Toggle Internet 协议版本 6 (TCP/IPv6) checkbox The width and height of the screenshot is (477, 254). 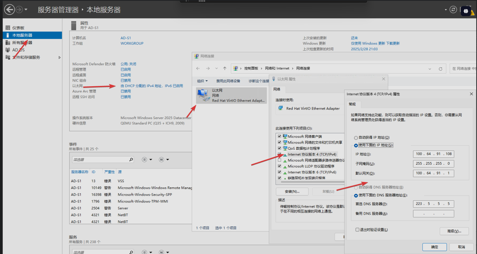click(x=279, y=172)
